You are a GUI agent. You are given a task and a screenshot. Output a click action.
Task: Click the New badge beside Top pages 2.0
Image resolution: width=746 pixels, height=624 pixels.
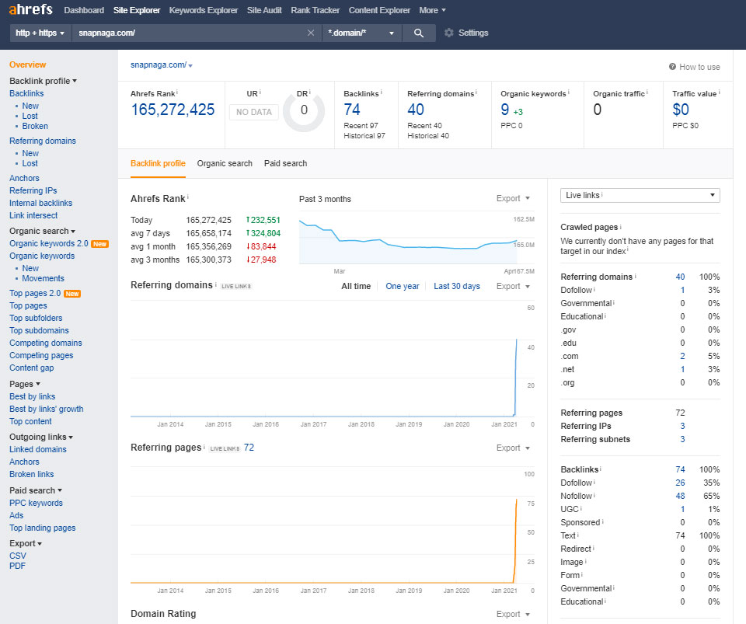72,294
